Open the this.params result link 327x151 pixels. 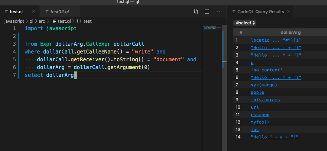[265, 100]
